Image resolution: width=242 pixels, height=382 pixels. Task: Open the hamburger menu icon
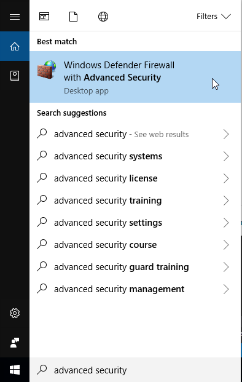pos(15,17)
